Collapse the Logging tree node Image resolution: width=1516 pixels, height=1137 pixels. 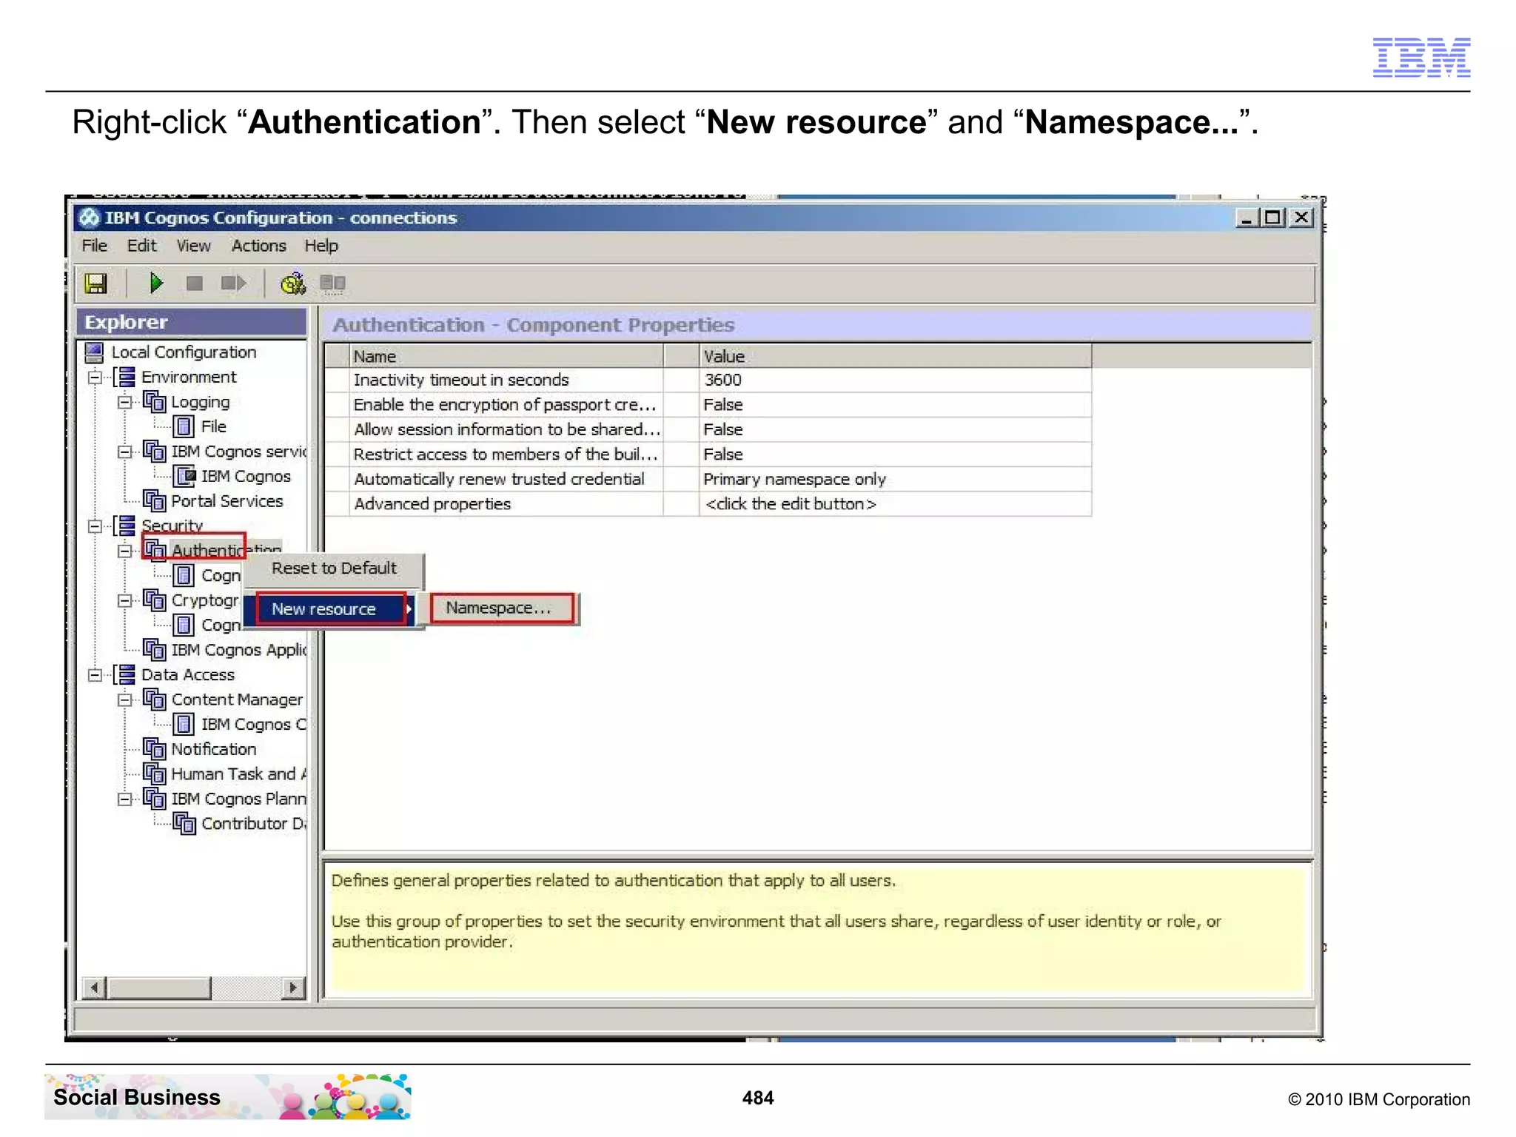pos(124,402)
